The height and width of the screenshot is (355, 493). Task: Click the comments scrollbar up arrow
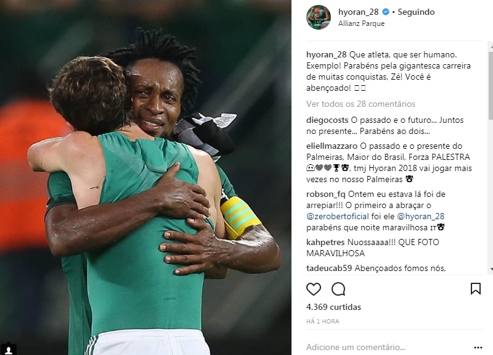491,47
